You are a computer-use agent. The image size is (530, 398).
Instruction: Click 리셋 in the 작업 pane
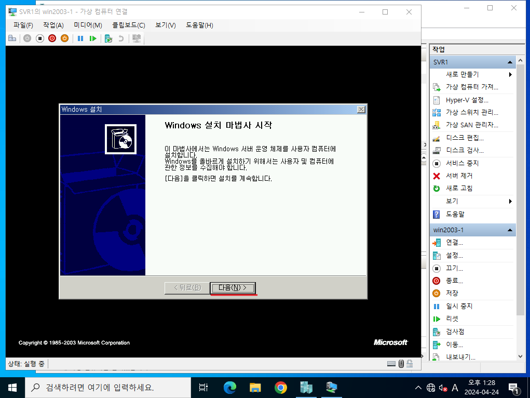[452, 319]
